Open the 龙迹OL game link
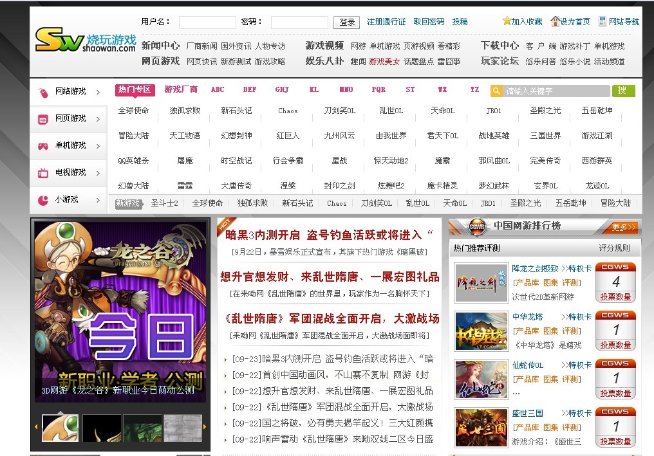 (597, 185)
